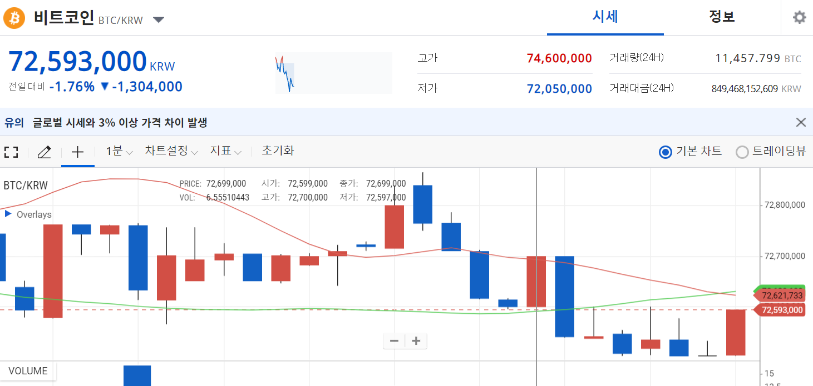
Task: Switch to the 시세 tab
Action: [x=605, y=17]
